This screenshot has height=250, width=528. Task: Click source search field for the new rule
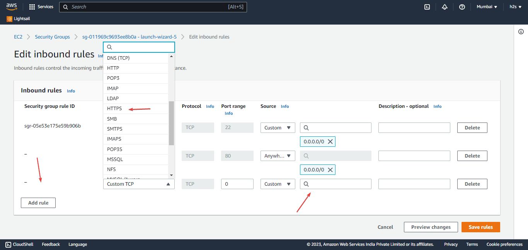tap(336, 184)
